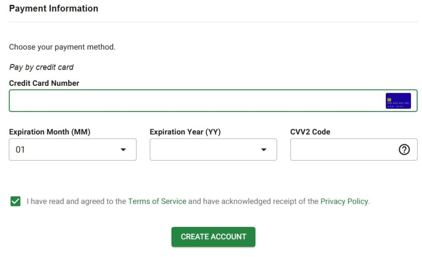Click the CVV2 help question mark icon

(404, 150)
